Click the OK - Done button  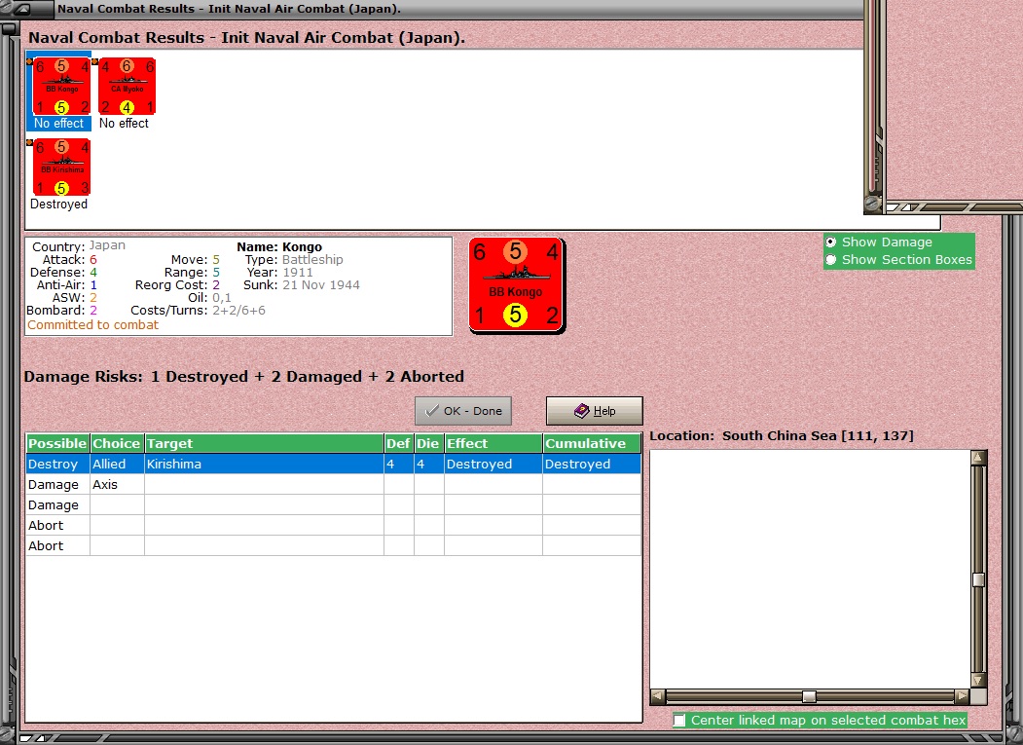463,411
